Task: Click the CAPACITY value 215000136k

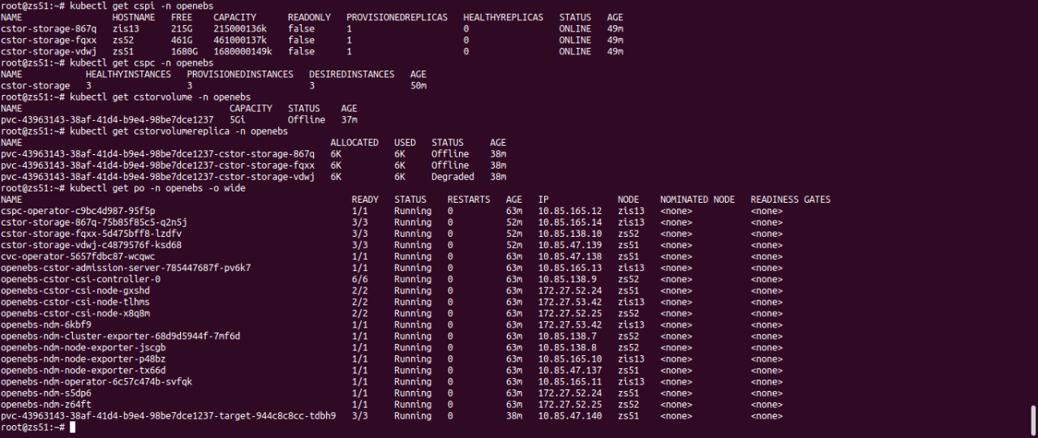Action: tap(240, 28)
